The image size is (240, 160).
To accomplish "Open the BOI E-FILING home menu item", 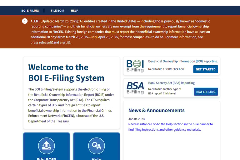I will click(30, 11).
